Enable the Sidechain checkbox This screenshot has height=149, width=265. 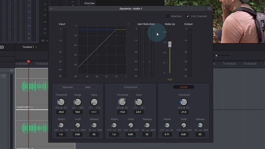pos(167,16)
